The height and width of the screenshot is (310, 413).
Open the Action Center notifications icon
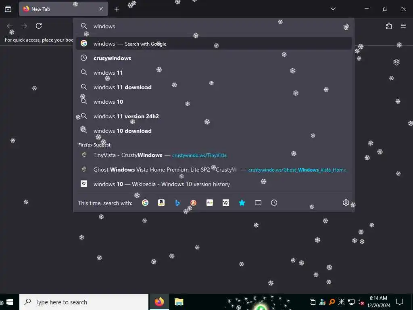coord(400,302)
